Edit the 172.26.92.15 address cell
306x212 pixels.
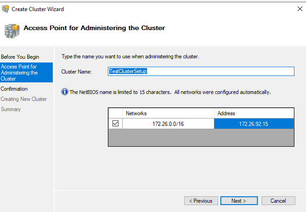(x=254, y=124)
